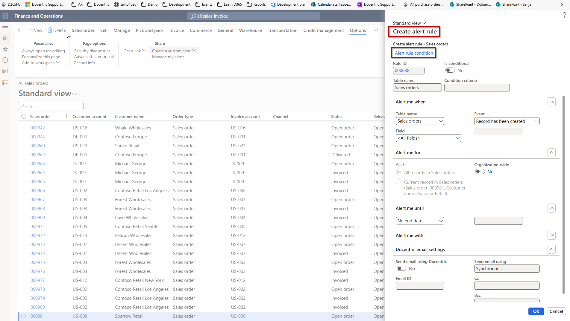Click the Home icon in left sidebar
This screenshot has height=321, width=570.
point(5,38)
